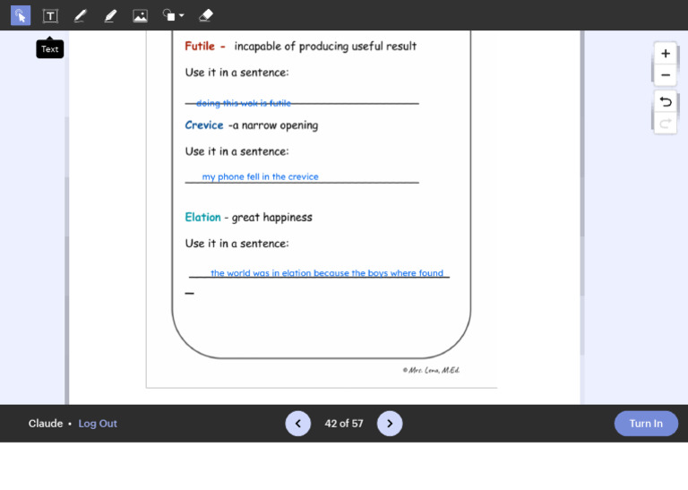Choose the Text tool
688x490 pixels.
pos(50,15)
